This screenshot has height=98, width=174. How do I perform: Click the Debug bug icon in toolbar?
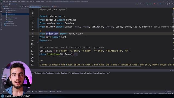[150, 4]
